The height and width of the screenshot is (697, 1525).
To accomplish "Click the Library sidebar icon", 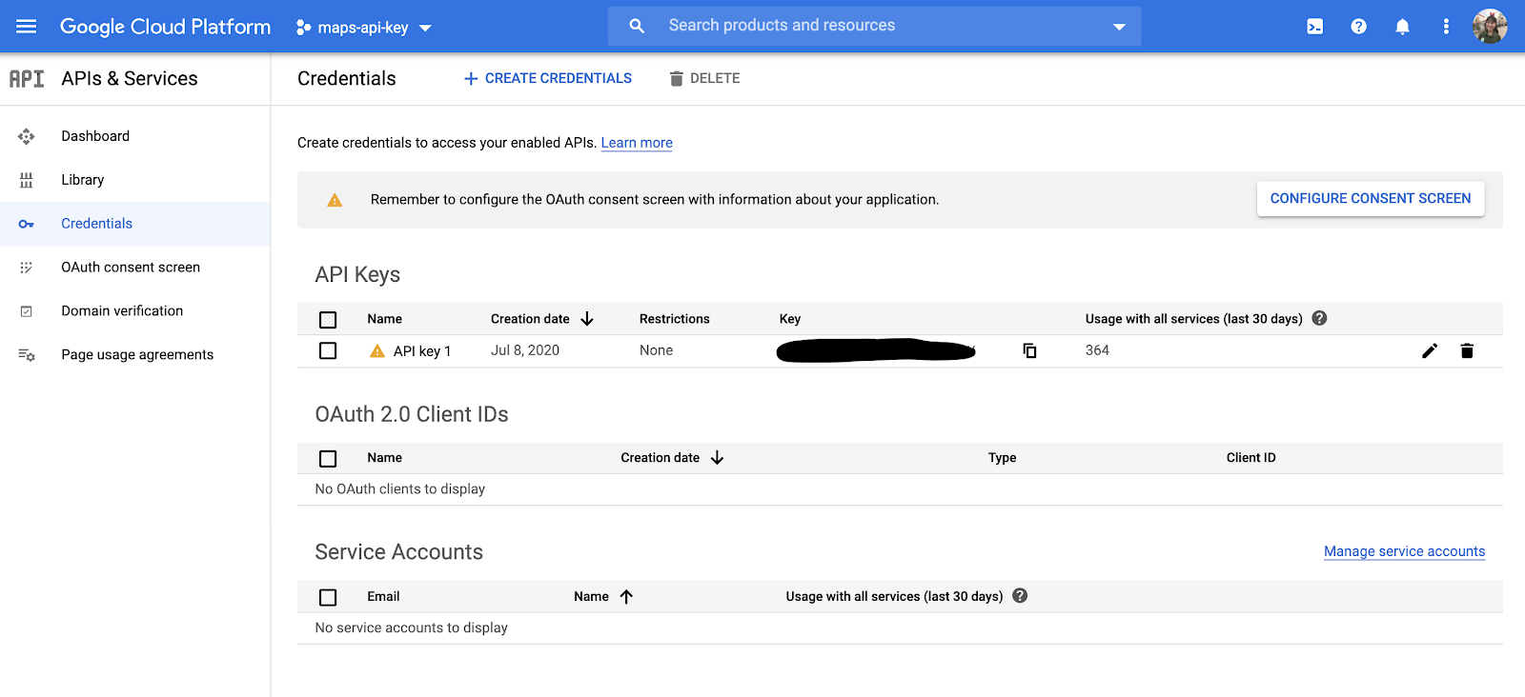I will click(x=27, y=180).
